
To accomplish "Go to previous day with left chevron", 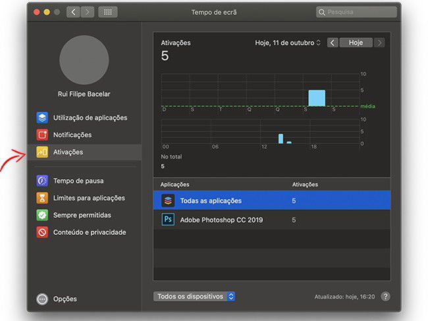I will [x=333, y=43].
